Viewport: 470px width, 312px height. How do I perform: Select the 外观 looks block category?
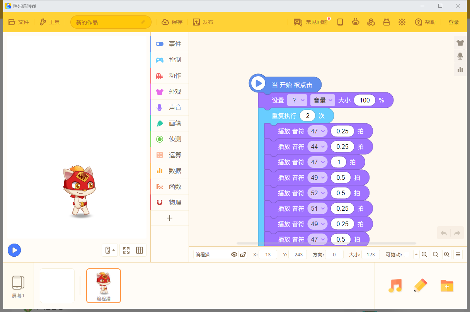(x=170, y=92)
